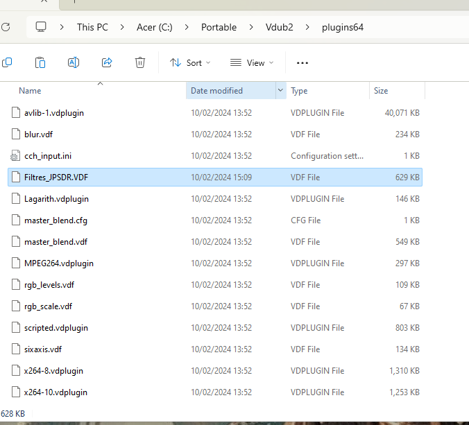Image resolution: width=469 pixels, height=425 pixels.
Task: Click the file icon of Filtres_JPSDR.VDF
Action: click(16, 177)
